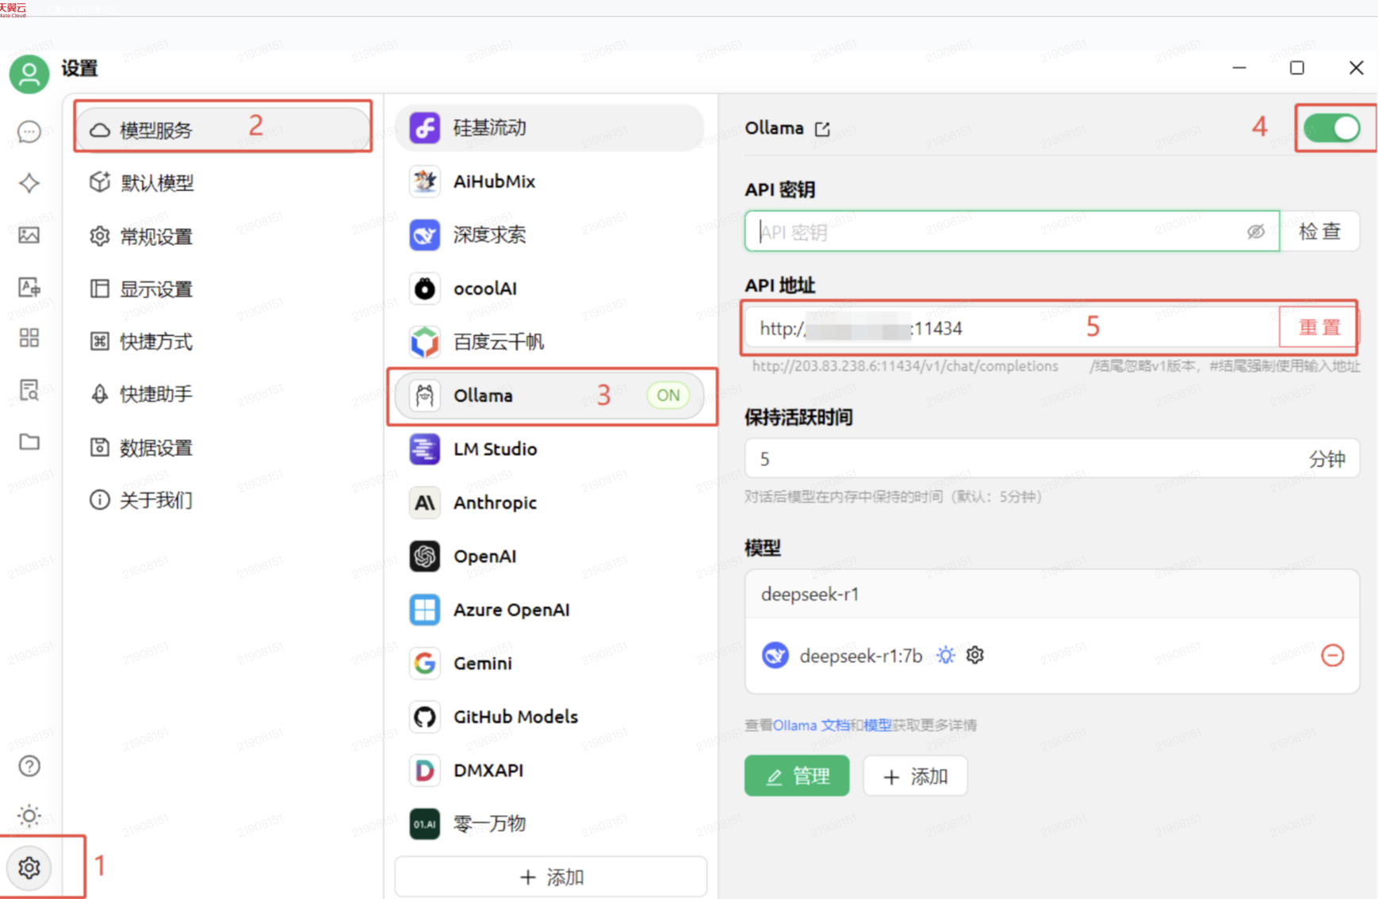Open the user avatar profile icon
Image resolution: width=1378 pixels, height=899 pixels.
29,75
